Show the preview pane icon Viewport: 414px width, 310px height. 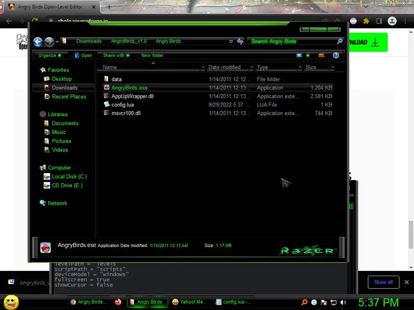[321, 55]
